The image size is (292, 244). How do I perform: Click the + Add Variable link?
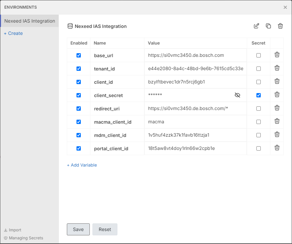click(x=82, y=165)
